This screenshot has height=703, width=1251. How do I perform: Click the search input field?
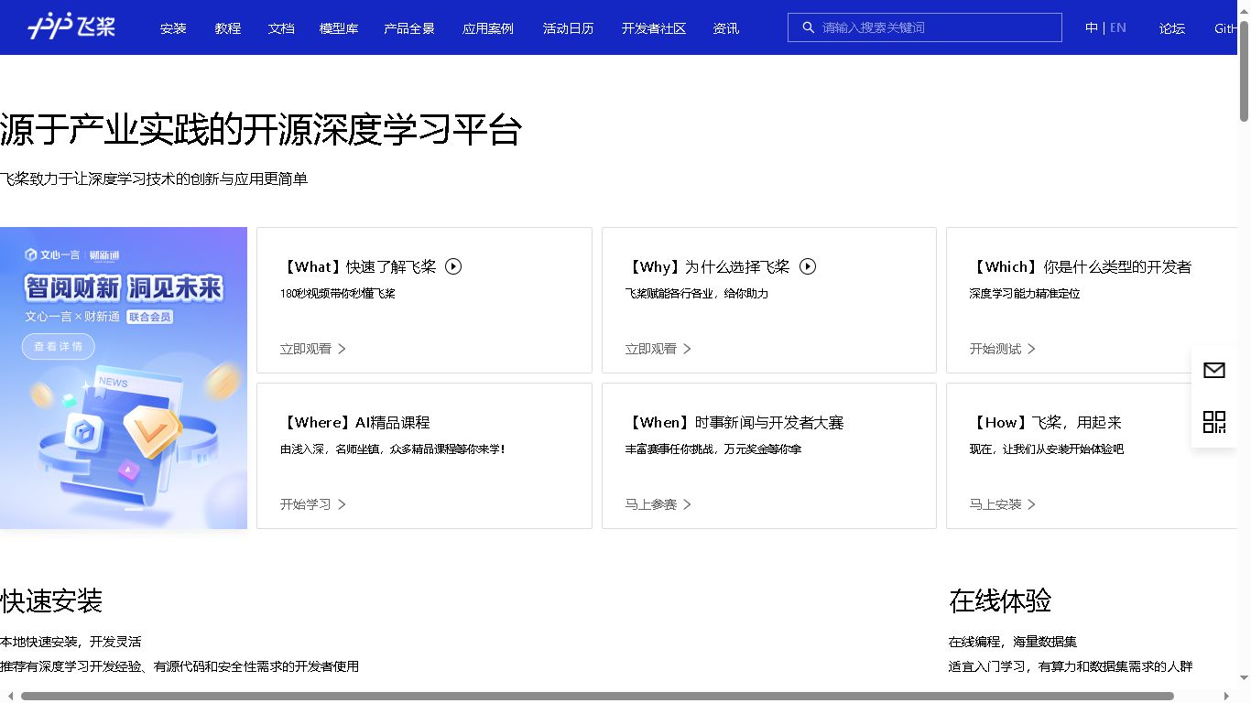923,27
